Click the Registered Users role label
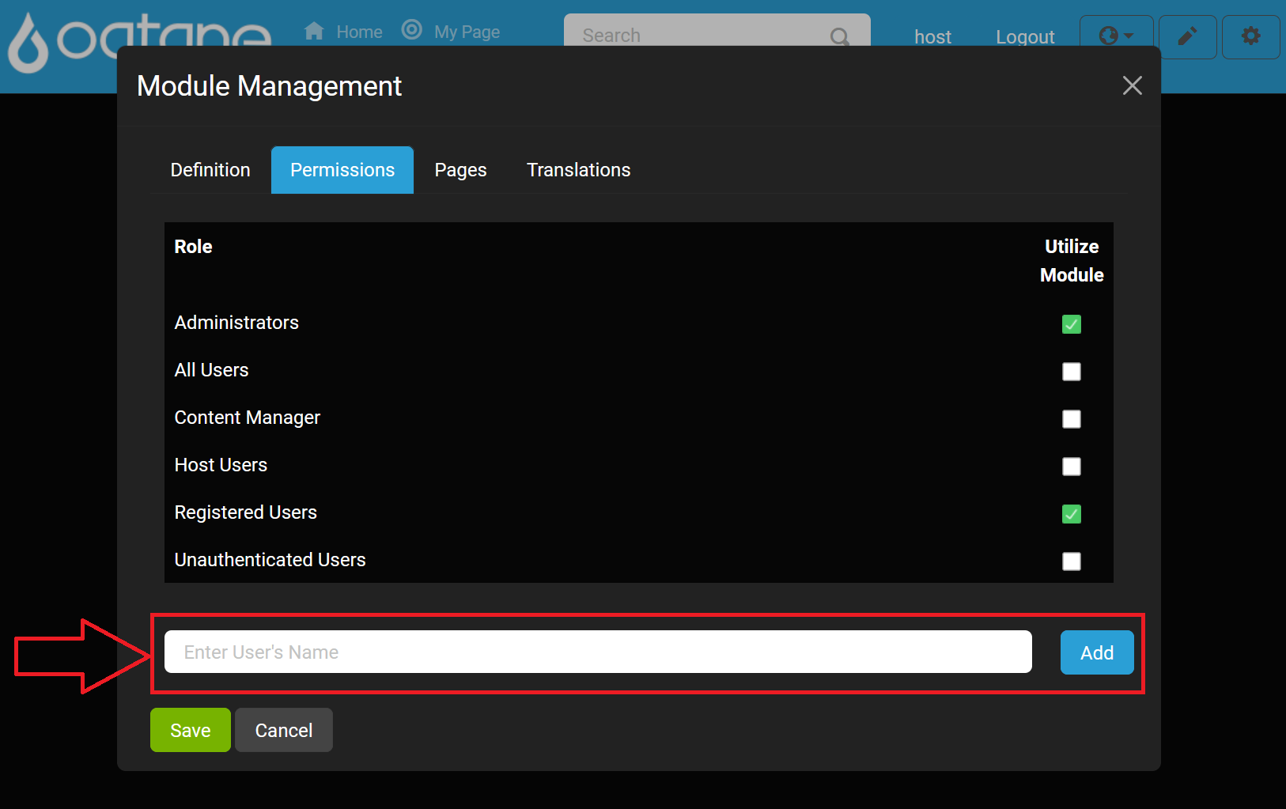This screenshot has width=1286, height=809. 245,512
